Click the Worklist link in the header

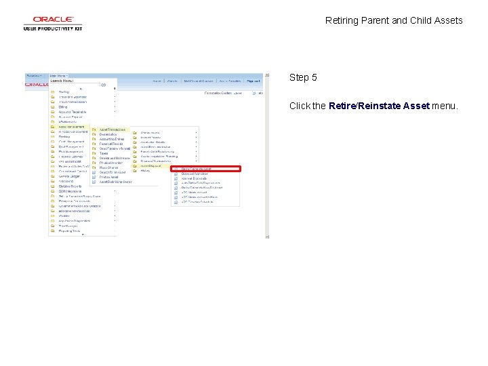tap(172, 81)
